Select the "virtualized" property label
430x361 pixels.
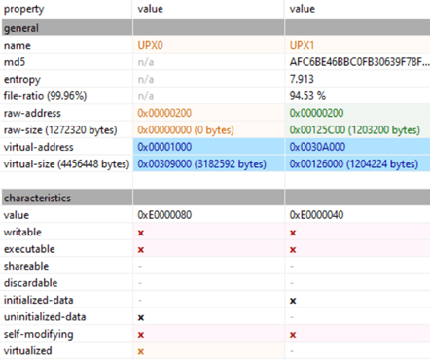tap(28, 350)
